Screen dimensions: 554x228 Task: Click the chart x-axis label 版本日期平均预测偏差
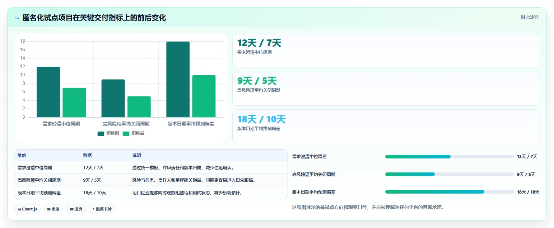tap(191, 124)
